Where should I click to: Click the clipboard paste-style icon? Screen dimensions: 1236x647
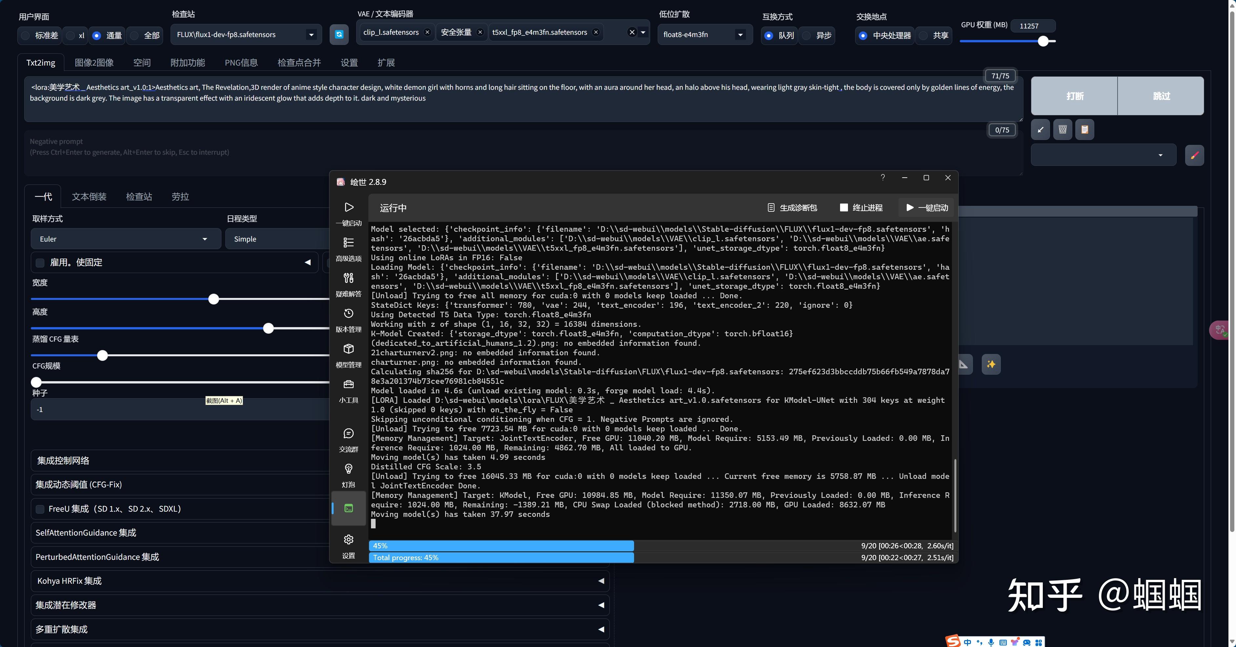click(x=1084, y=129)
